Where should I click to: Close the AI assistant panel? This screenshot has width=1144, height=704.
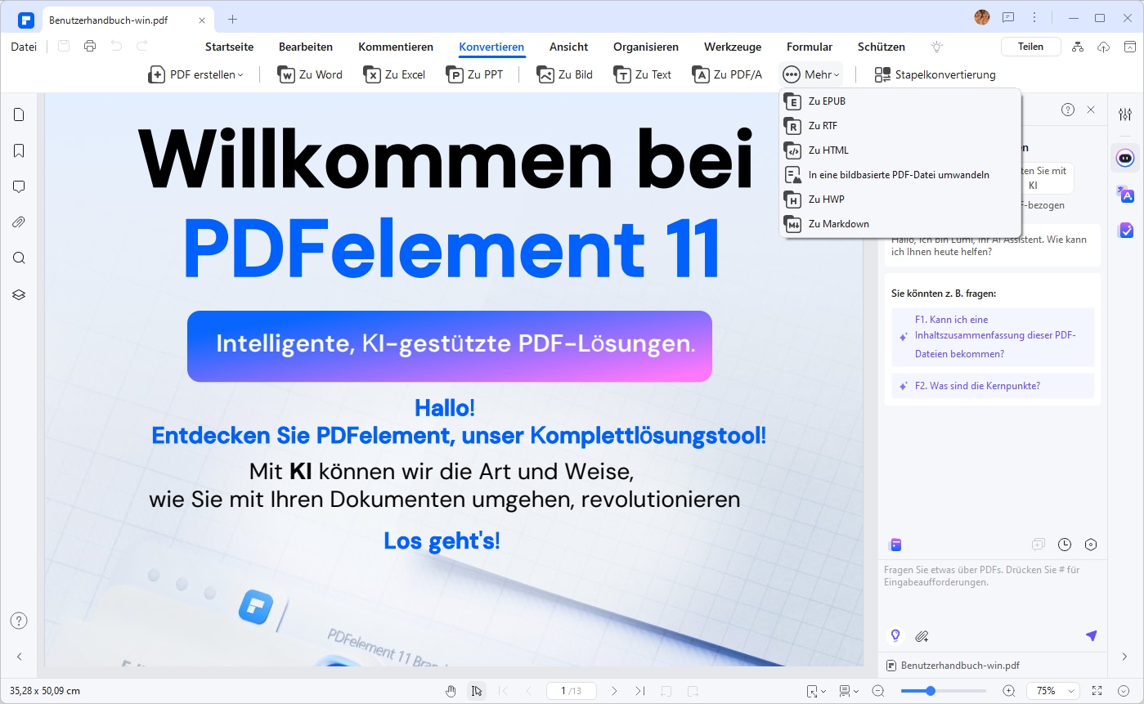point(1091,110)
